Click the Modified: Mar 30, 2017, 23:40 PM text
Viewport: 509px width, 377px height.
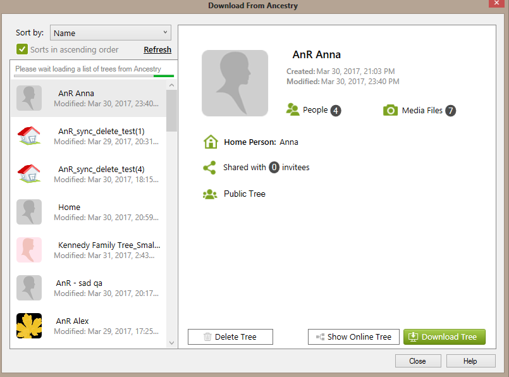pos(343,81)
